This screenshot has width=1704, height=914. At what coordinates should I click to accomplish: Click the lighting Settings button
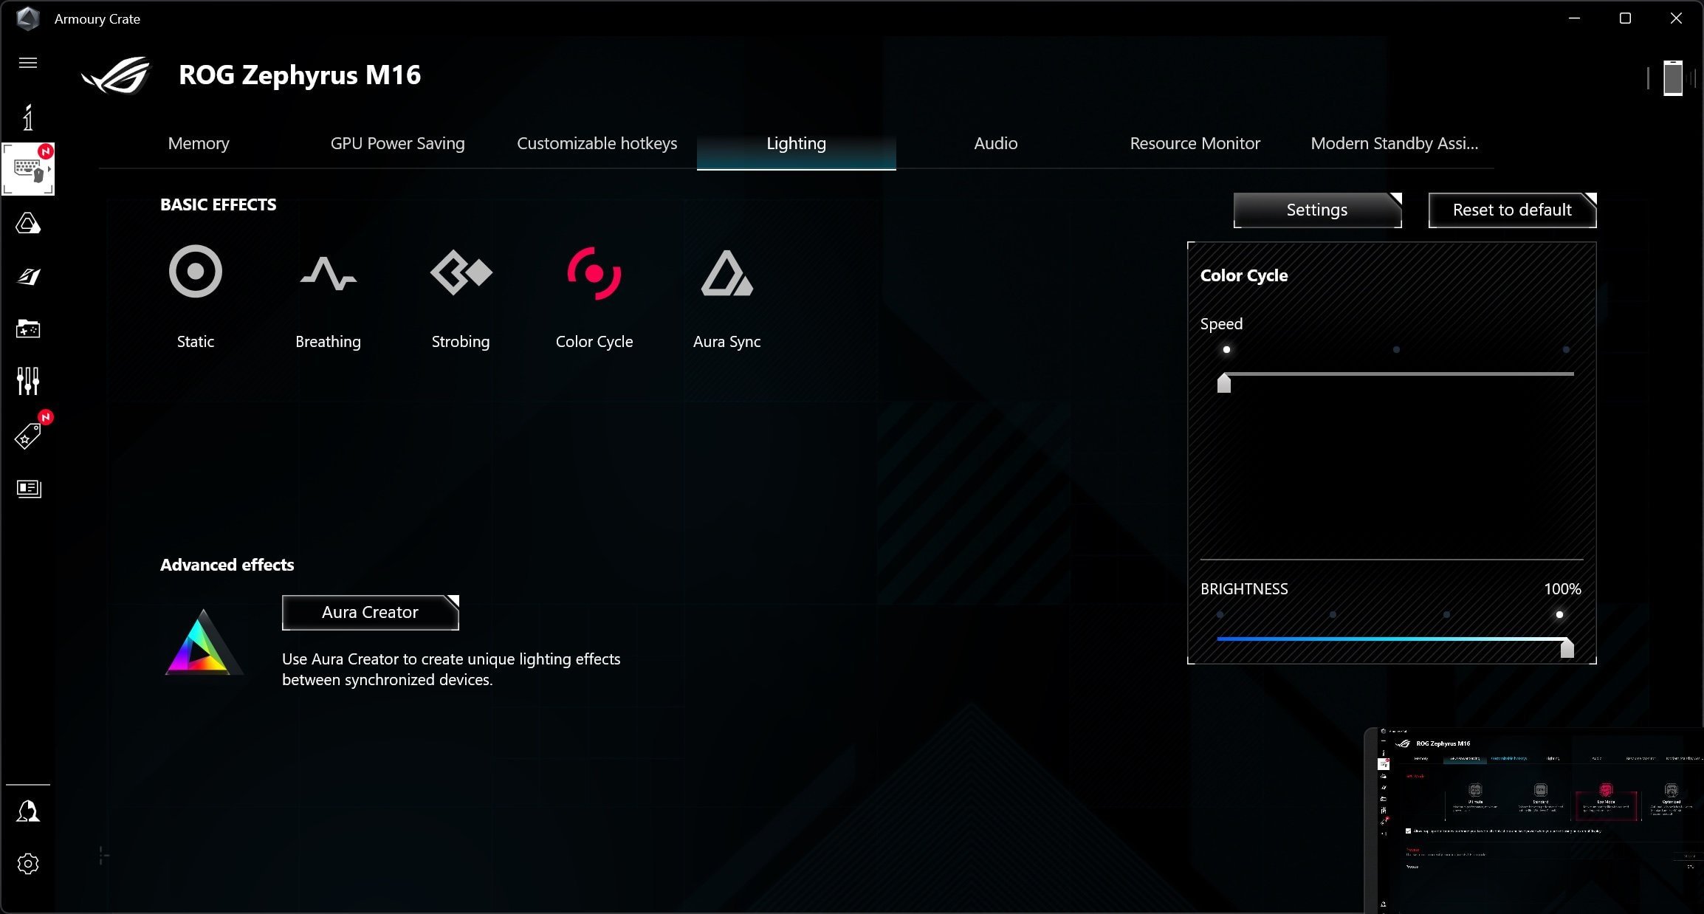pyautogui.click(x=1318, y=210)
